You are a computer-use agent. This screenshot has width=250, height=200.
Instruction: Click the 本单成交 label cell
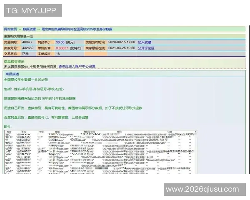(45, 54)
